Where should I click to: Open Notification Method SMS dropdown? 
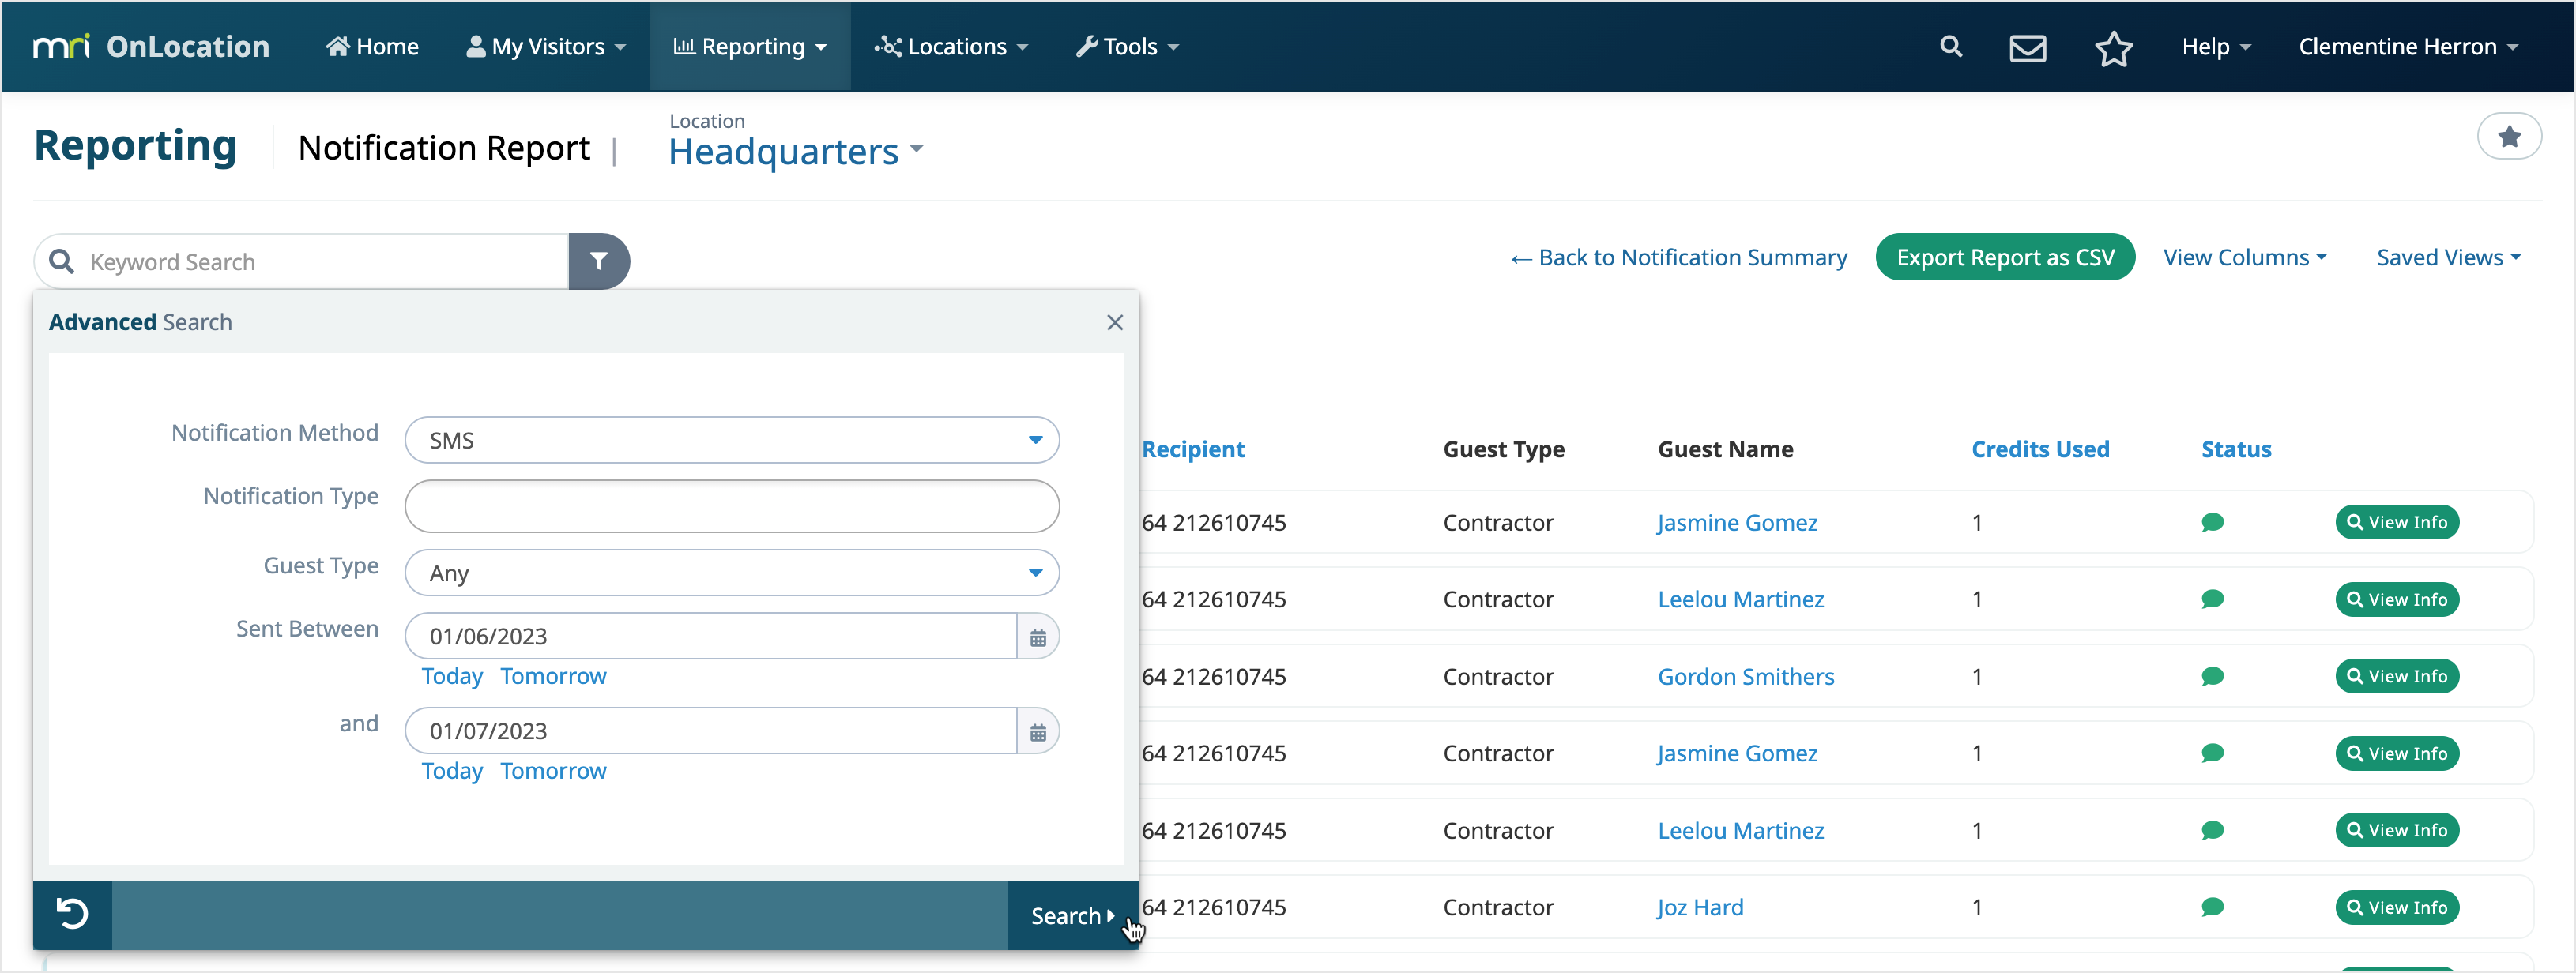pos(732,441)
